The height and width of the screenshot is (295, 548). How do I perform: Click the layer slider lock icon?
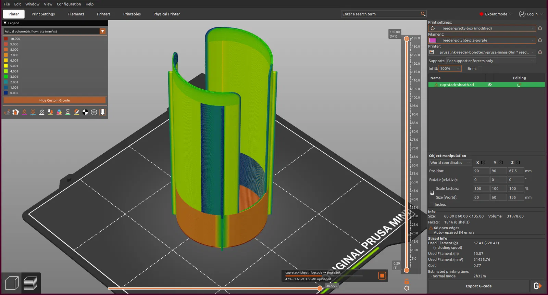[x=407, y=281]
